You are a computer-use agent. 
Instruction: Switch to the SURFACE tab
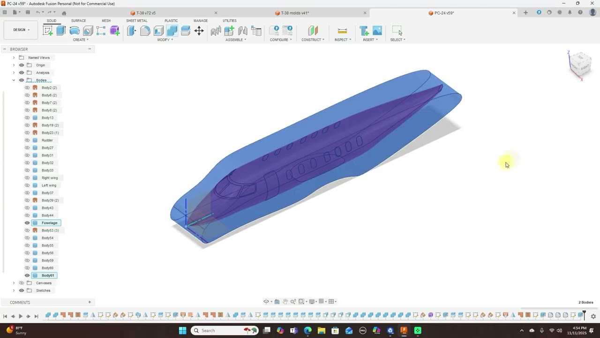tap(78, 21)
